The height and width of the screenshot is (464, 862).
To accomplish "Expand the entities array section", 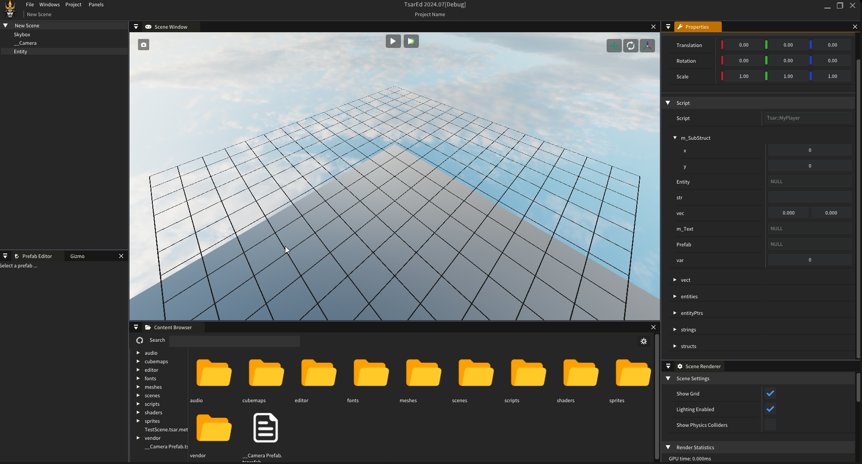I will click(675, 296).
